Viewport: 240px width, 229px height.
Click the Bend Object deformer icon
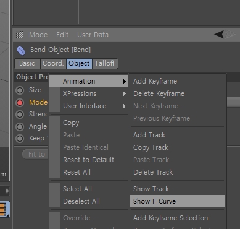pyautogui.click(x=21, y=51)
